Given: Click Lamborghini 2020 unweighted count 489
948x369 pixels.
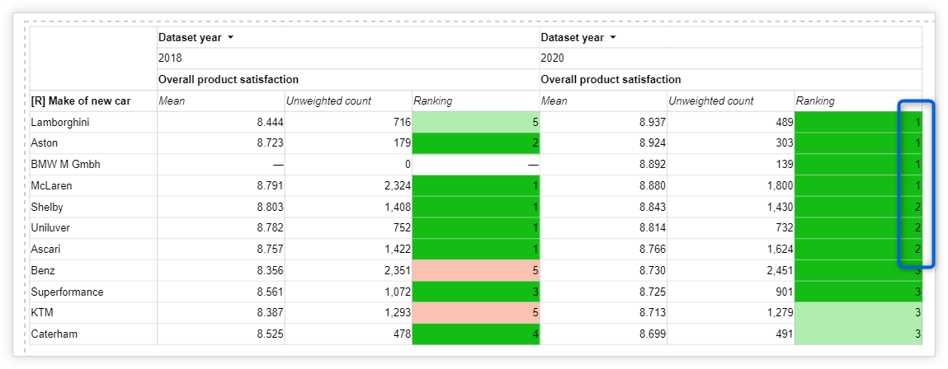Looking at the screenshot, I should (x=785, y=123).
